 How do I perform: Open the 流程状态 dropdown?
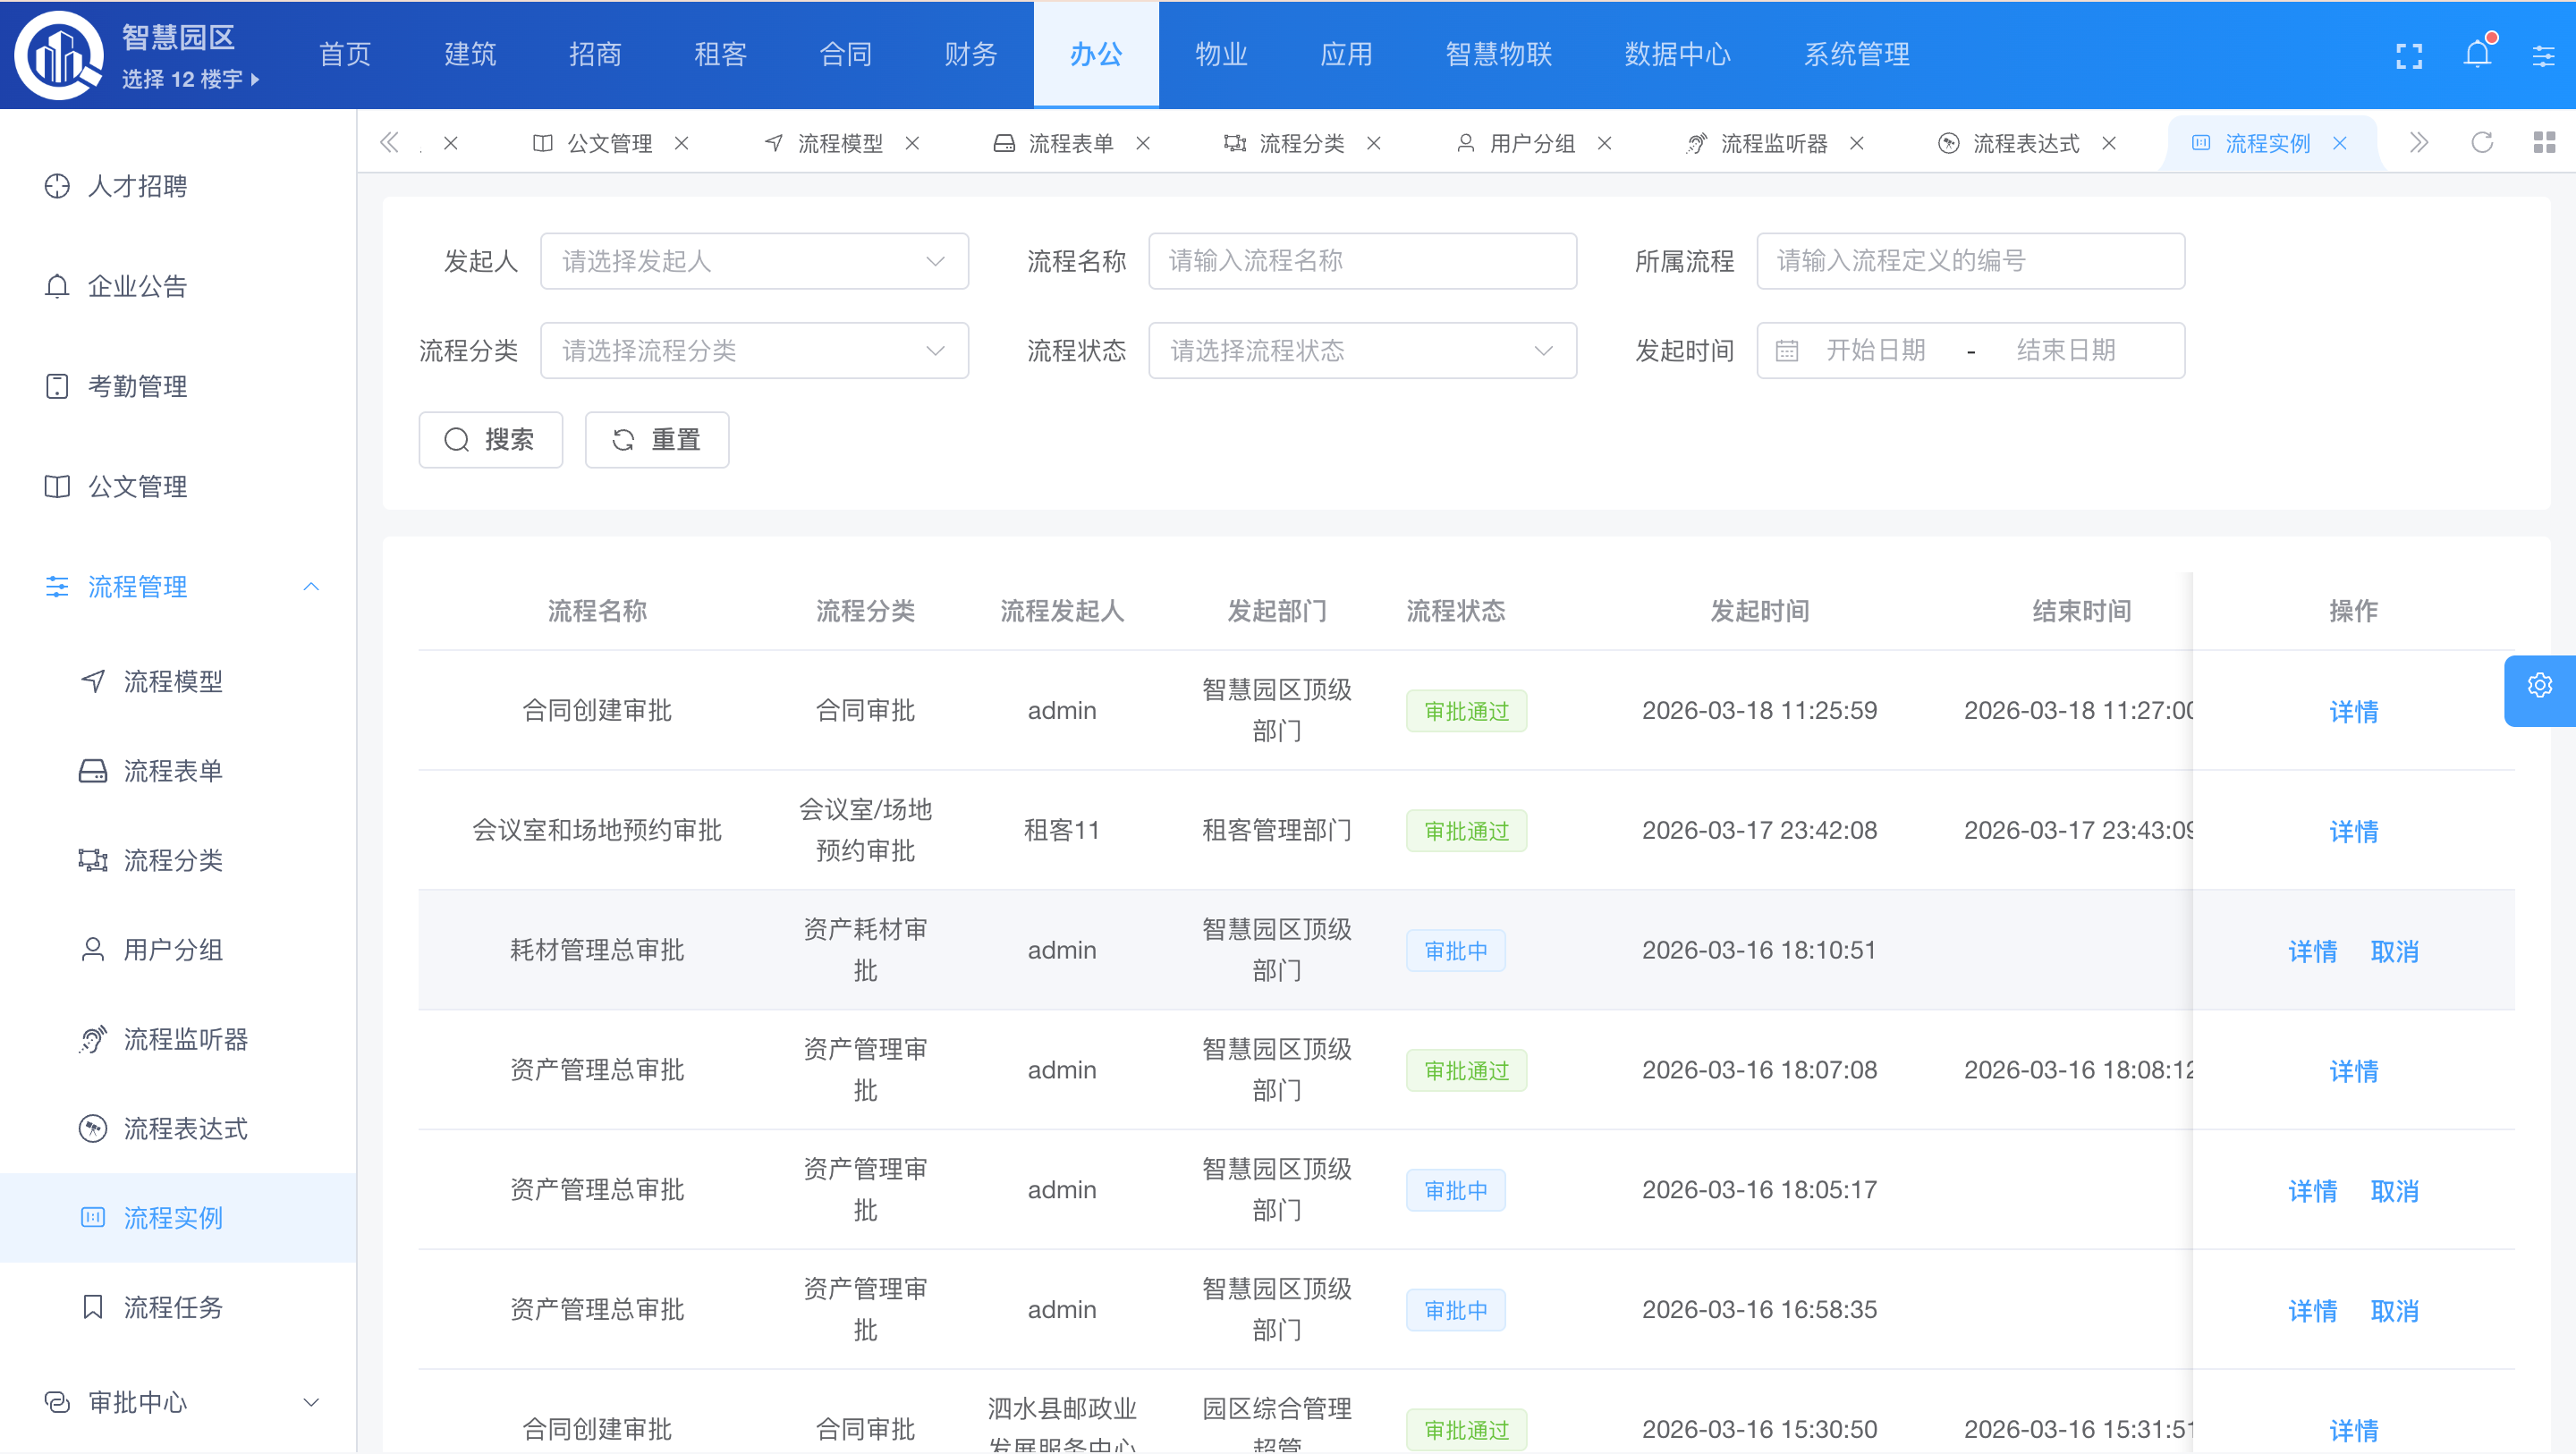point(1362,351)
